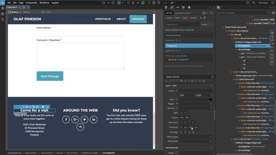
Task: Collapse the BACKGROUND section
Action: click(211, 148)
